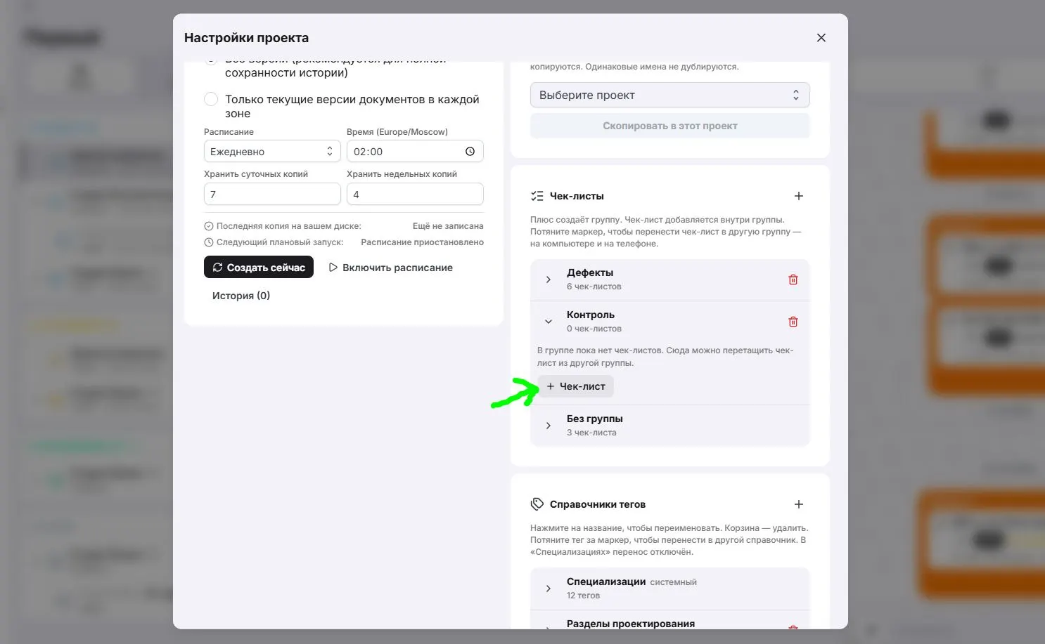The width and height of the screenshot is (1045, 644).
Task: Click the 'Последняя копия' checkmark status icon
Action: [x=209, y=226]
